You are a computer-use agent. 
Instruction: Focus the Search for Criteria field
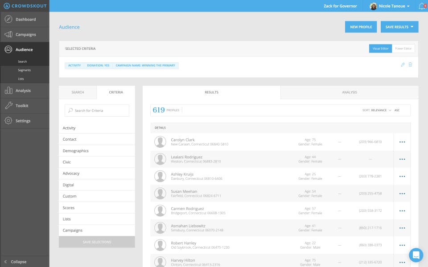[97, 110]
